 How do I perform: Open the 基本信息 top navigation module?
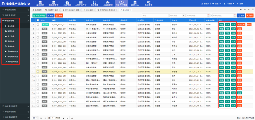coord(40,4)
